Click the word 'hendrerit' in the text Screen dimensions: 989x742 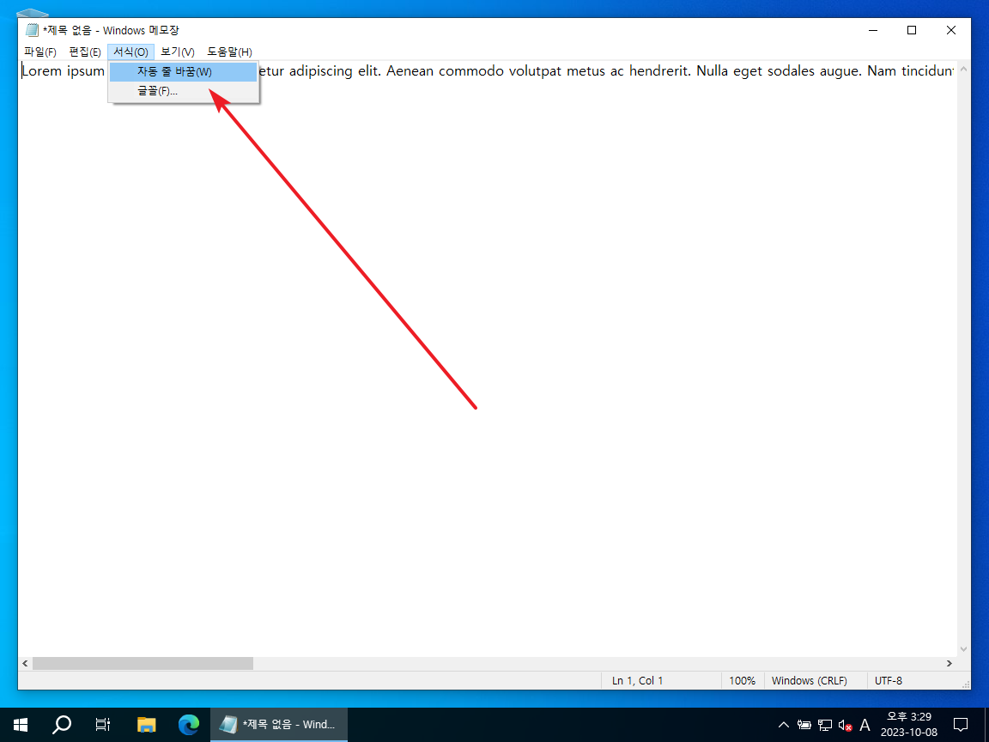pos(659,70)
